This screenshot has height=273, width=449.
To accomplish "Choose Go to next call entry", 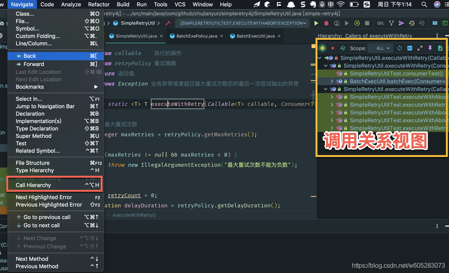I will tap(56, 225).
